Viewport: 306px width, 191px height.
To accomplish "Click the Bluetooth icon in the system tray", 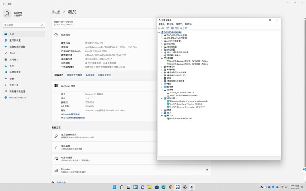I will click(x=273, y=187).
